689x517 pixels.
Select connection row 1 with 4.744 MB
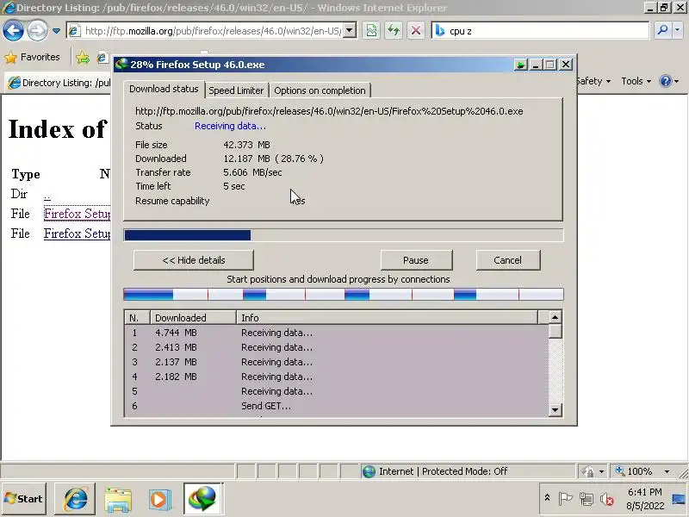pyautogui.click(x=337, y=333)
